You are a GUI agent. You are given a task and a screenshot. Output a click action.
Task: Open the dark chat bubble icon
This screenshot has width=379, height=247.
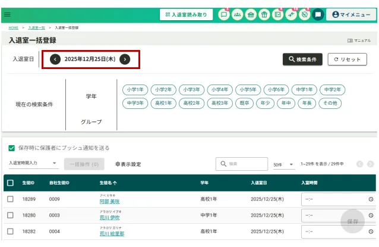[x=318, y=14]
